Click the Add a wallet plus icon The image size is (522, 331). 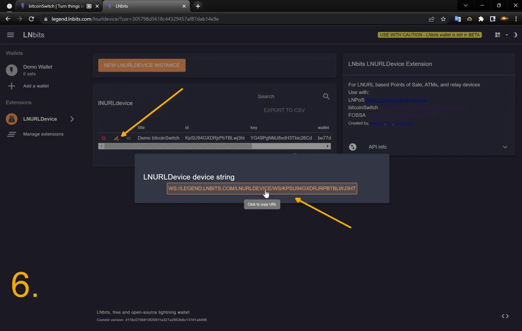12,86
